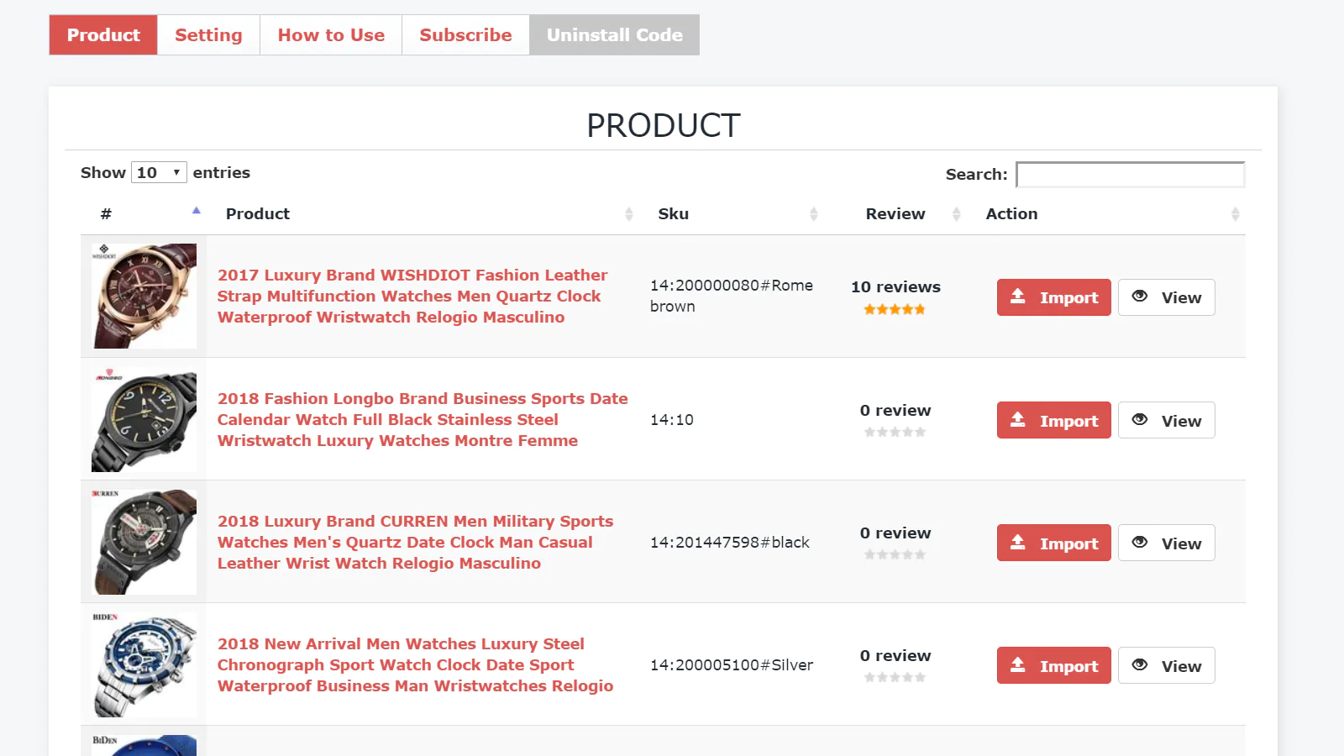View the WISHDIOT Fashion Leather watch
1344x756 pixels.
[1167, 297]
